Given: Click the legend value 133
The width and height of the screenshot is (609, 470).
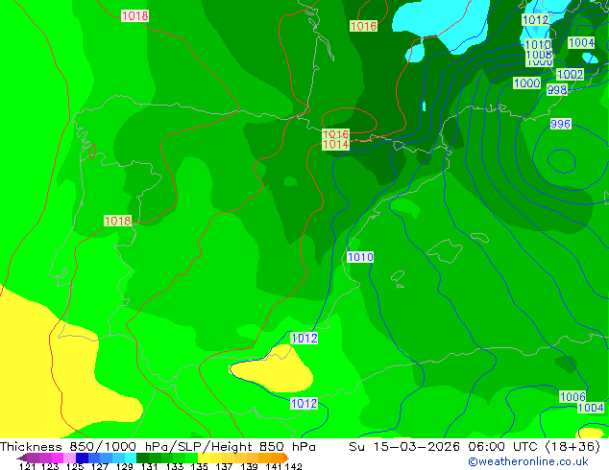Looking at the screenshot, I should click(175, 466).
